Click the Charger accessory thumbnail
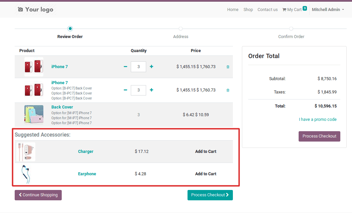Viewport: 352px width, 213px height. point(26,152)
